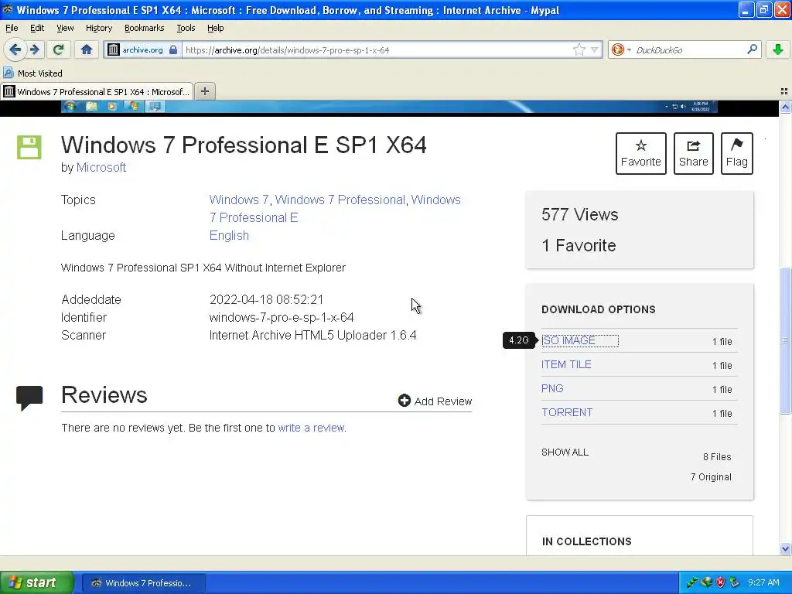This screenshot has width=792, height=594.
Task: Open the ITEM TILE download option
Action: point(566,364)
